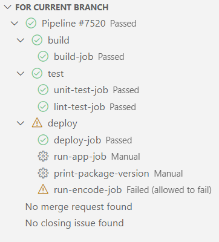Screen dimensions: 219x242
Task: Click the gear icon for run-app-job
Action: pyautogui.click(x=43, y=157)
